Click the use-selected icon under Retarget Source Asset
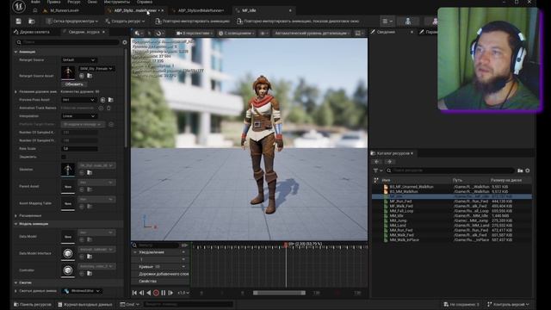The image size is (551, 310). [82, 76]
